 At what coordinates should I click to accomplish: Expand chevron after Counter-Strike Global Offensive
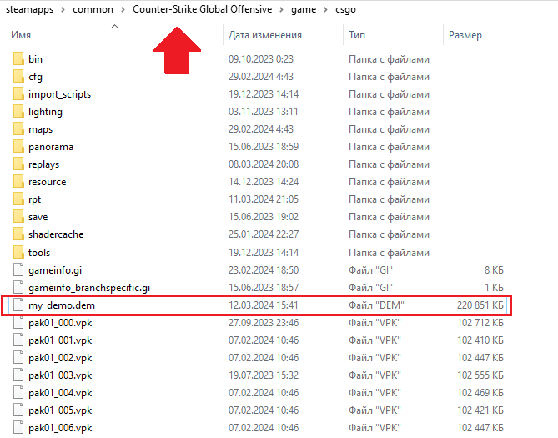point(281,10)
